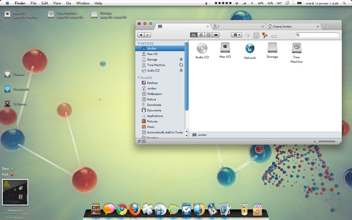Open the Action gear dropdown menu
The height and width of the screenshot is (220, 352).
coord(237,35)
